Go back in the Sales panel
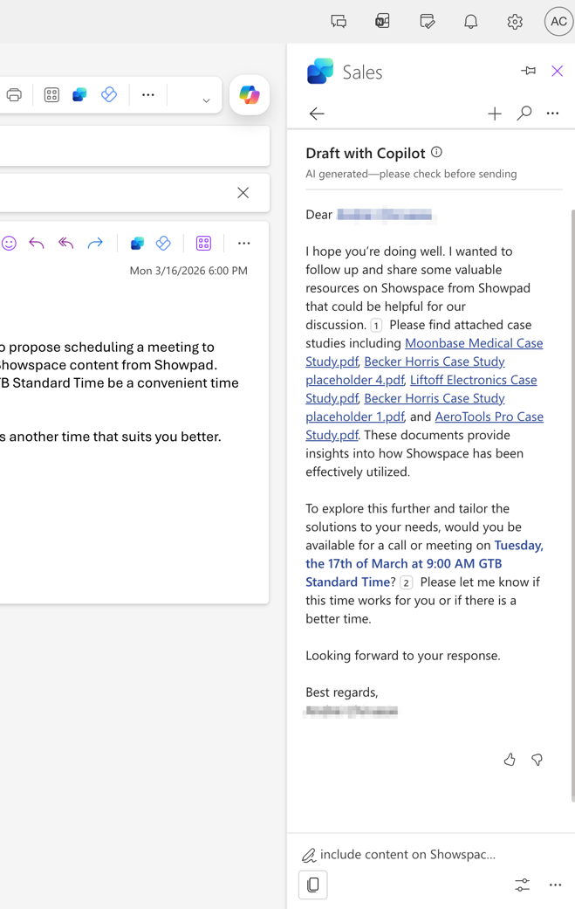575x909 pixels. (317, 114)
